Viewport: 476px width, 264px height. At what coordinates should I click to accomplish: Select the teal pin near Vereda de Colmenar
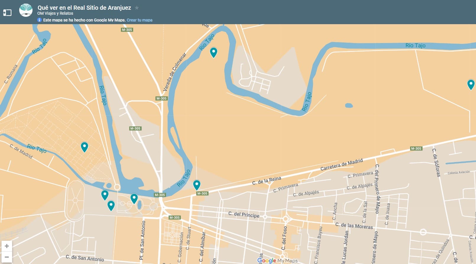[214, 52]
